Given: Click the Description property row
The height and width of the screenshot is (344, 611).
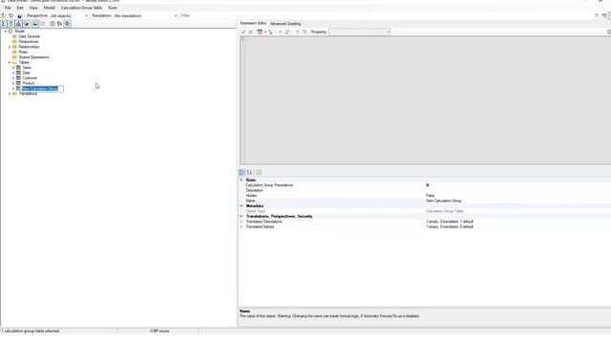Looking at the screenshot, I should click(x=425, y=190).
